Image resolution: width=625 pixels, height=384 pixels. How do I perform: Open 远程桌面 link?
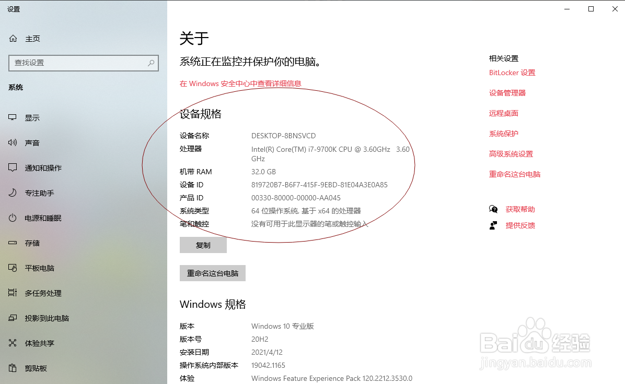(504, 113)
